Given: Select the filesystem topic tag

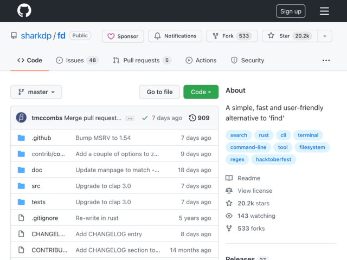Looking at the screenshot, I should coord(312,147).
